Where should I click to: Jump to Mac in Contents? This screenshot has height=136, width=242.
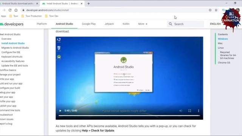tap(220, 43)
